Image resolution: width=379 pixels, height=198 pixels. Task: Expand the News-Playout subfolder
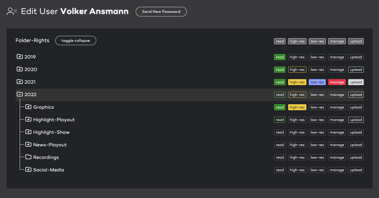(28, 144)
